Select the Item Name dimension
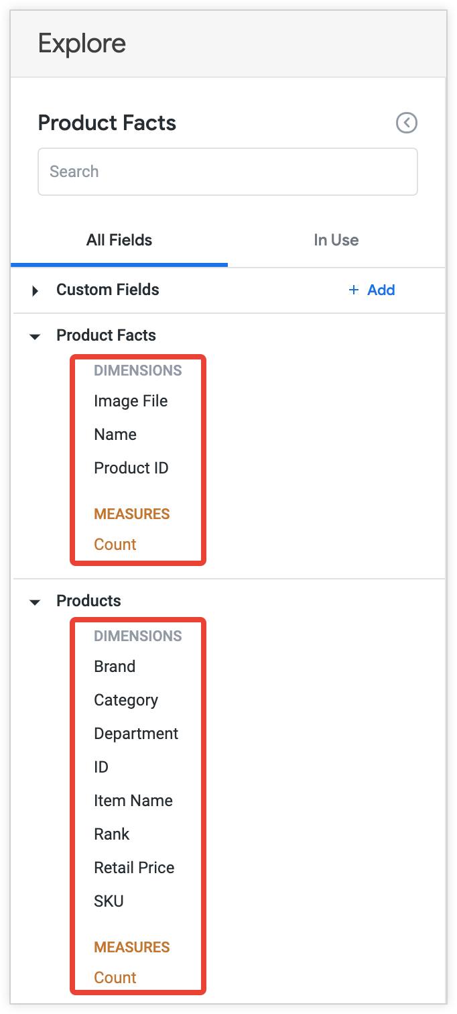Image resolution: width=457 pixels, height=1014 pixels. 132,800
